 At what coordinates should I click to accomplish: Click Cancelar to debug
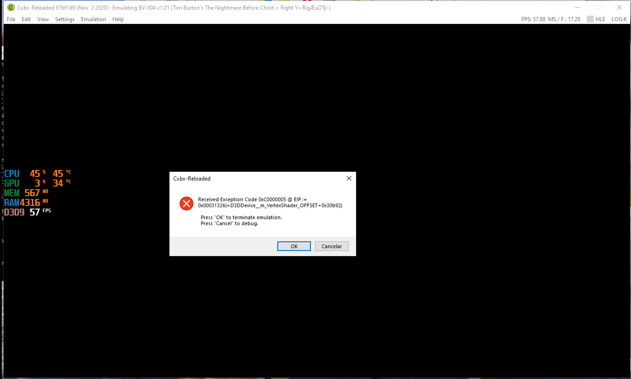[x=332, y=246]
